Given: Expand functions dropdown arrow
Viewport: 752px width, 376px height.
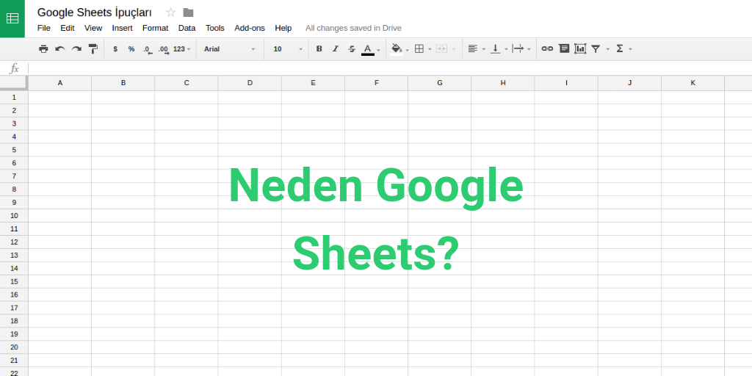Looking at the screenshot, I should click(x=630, y=49).
